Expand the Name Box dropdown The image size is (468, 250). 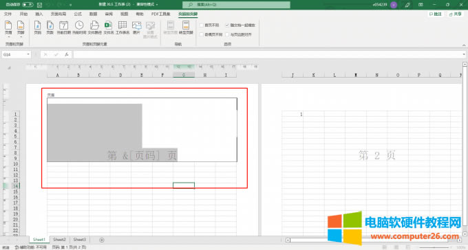point(28,54)
